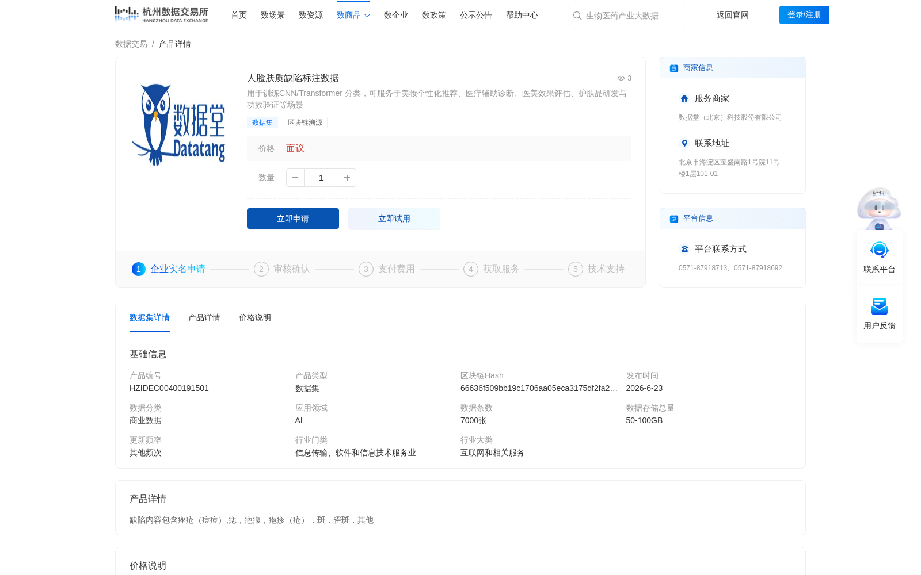Go to 首页 in navigation
The image size is (921, 575).
pos(239,16)
